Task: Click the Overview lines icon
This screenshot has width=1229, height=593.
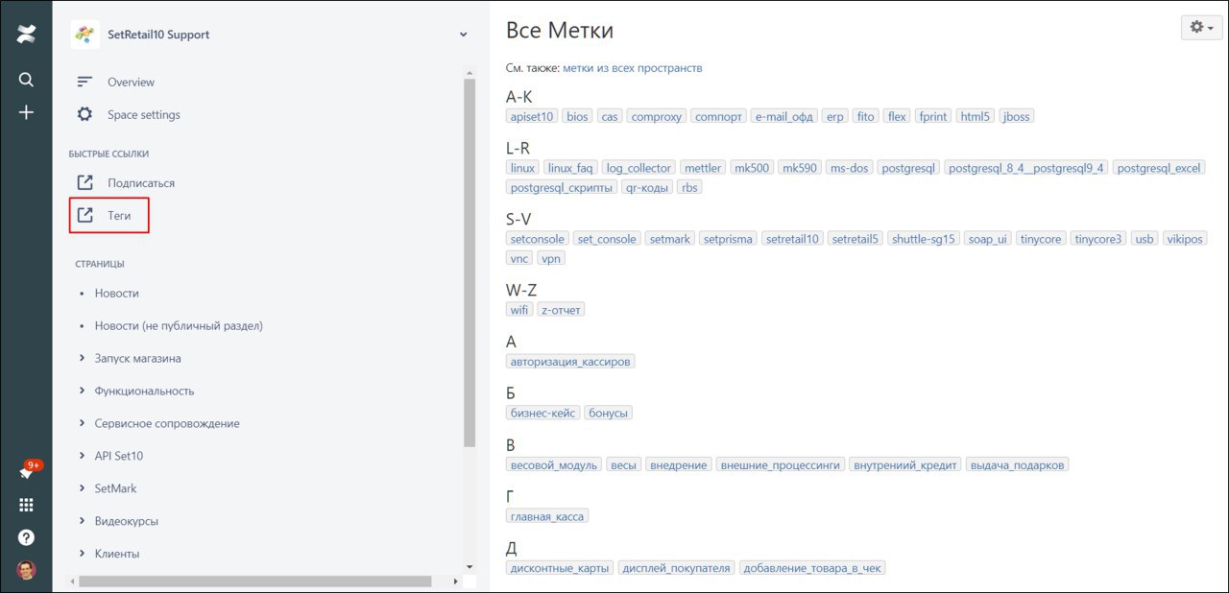Action: [85, 83]
